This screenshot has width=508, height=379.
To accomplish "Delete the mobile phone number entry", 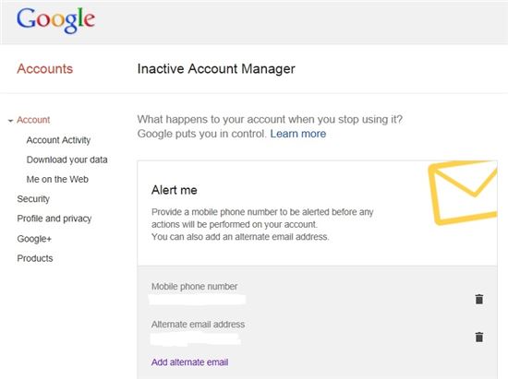I will tap(478, 299).
